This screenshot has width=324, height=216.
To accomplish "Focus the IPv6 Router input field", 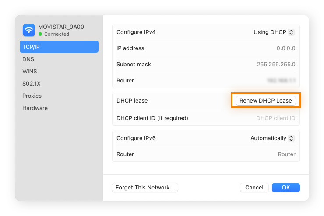I will point(286,154).
